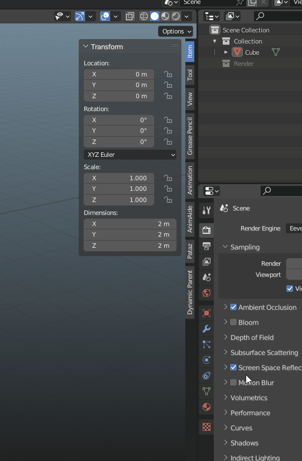Open overlays settings dropdown arrow
The image size is (302, 461).
116,16
